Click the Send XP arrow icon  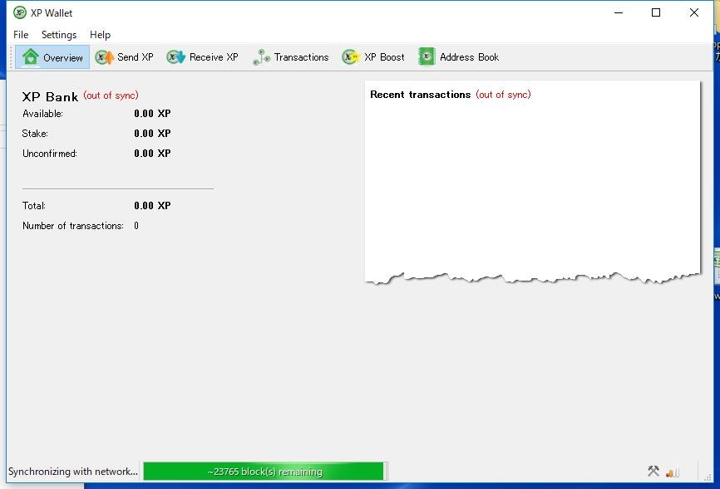click(104, 57)
